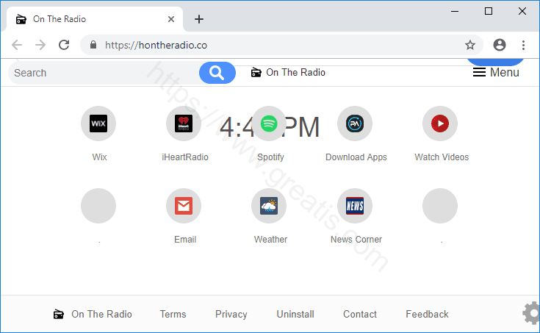Bookmark this page with the star icon

(x=470, y=45)
